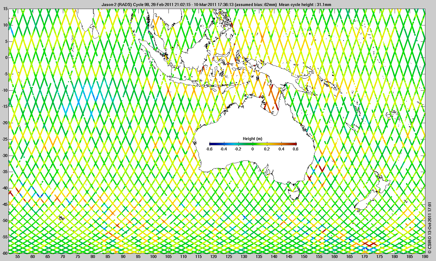Click the '-0.6' colorbar tick label
The width and height of the screenshot is (436, 261).
point(209,149)
